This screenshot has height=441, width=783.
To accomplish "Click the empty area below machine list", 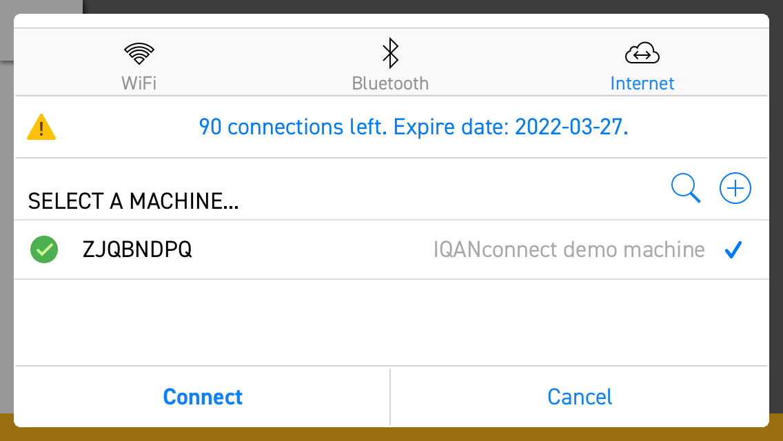I will coord(392,322).
